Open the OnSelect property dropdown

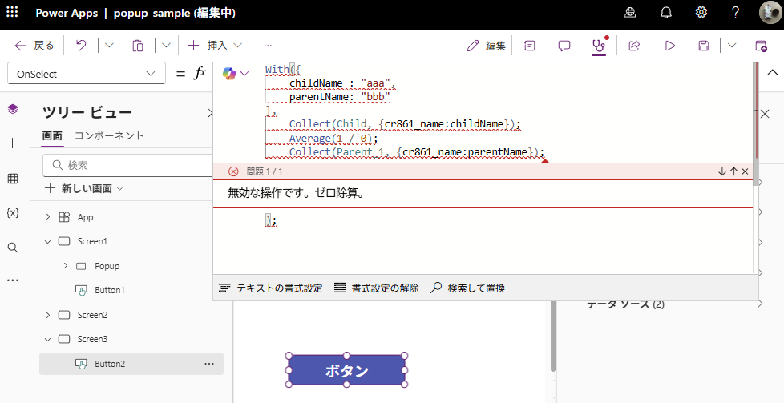click(86, 74)
